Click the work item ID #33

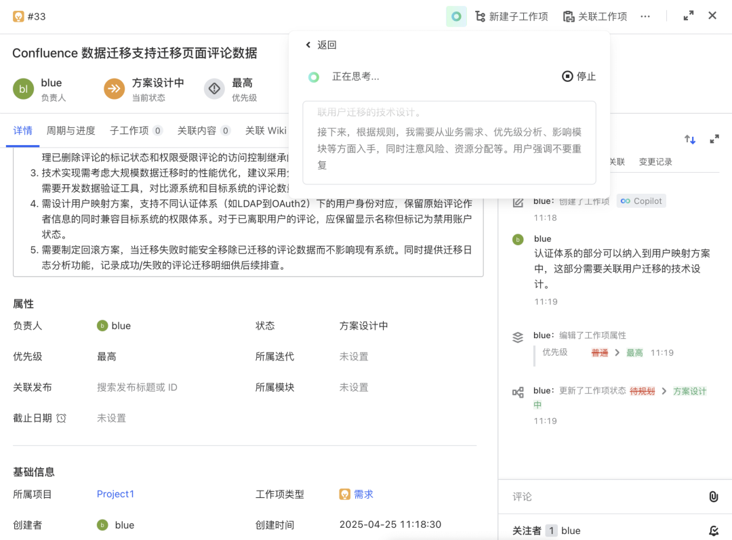pos(37,16)
